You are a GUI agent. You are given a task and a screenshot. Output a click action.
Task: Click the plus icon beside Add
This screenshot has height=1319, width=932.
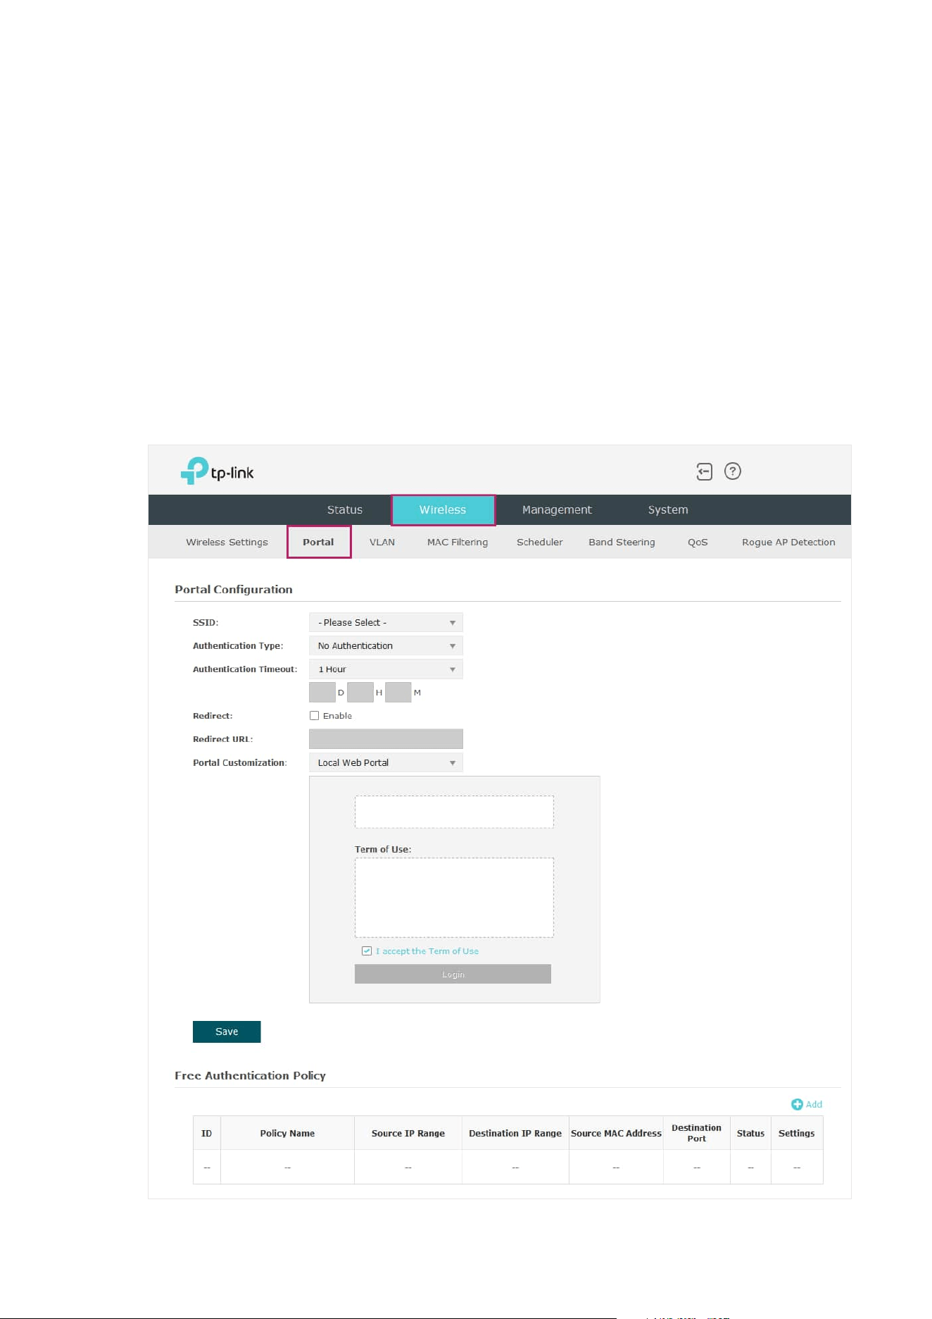pos(797,1104)
